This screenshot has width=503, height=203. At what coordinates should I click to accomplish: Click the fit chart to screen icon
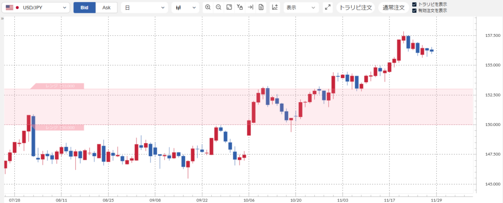point(229,7)
